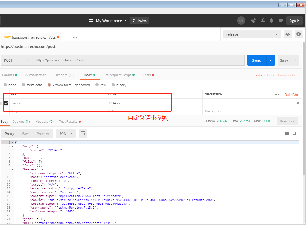
Task: Click the sync-off status icon
Action: click(x=241, y=21)
